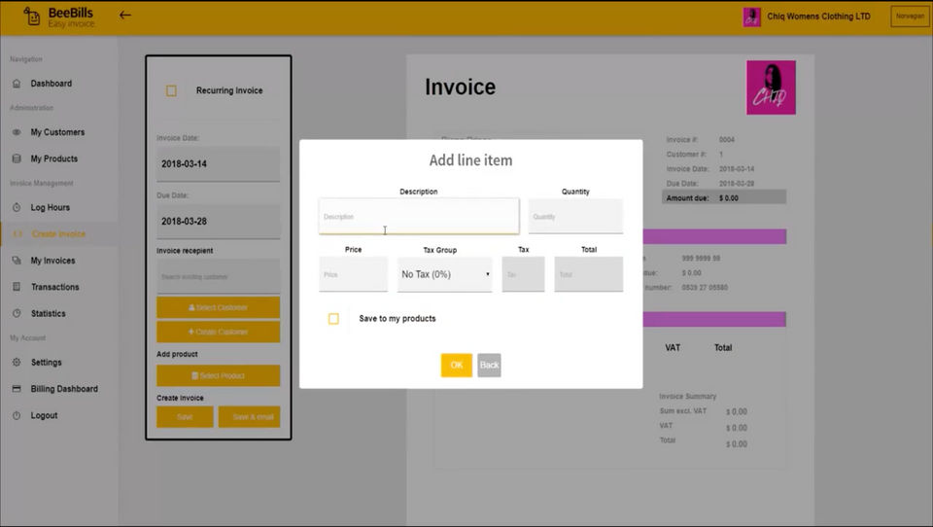933x527 pixels.
Task: Open Statistics menu item
Action: (49, 313)
